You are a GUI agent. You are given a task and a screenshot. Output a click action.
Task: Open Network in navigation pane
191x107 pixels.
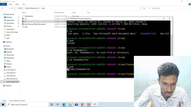point(8,86)
